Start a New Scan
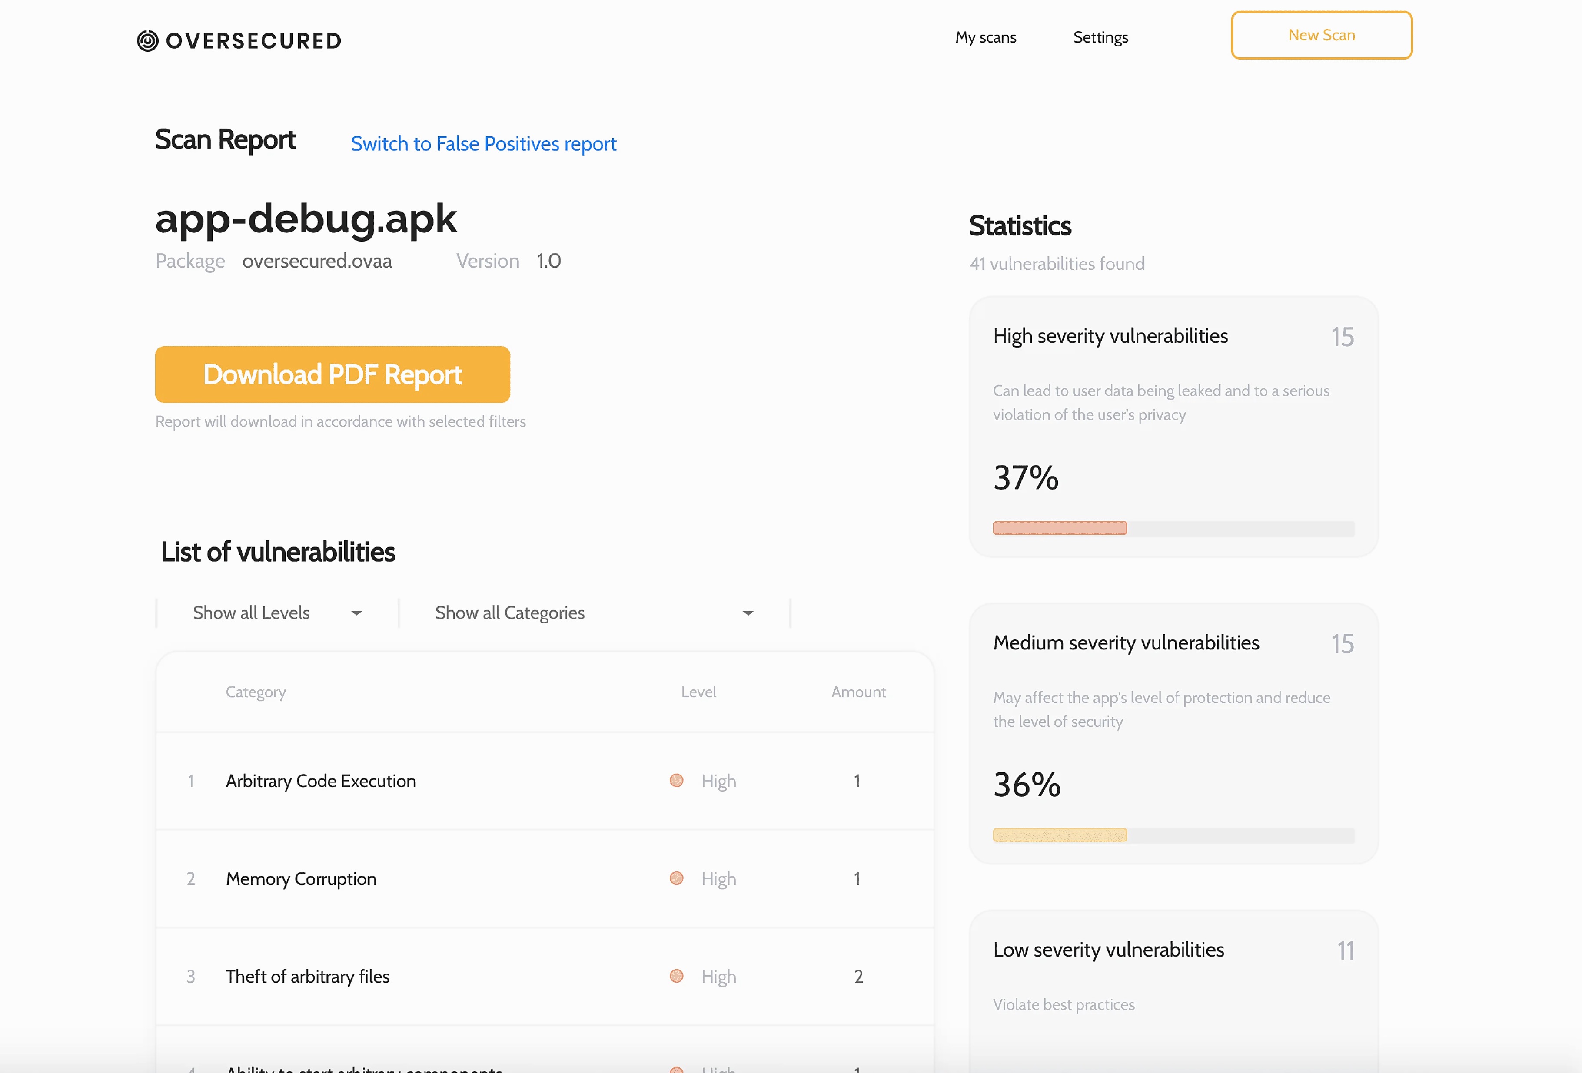Viewport: 1582px width, 1073px height. point(1321,35)
